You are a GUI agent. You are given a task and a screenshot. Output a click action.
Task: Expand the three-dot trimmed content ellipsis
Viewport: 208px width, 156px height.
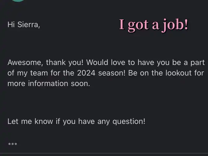13,144
